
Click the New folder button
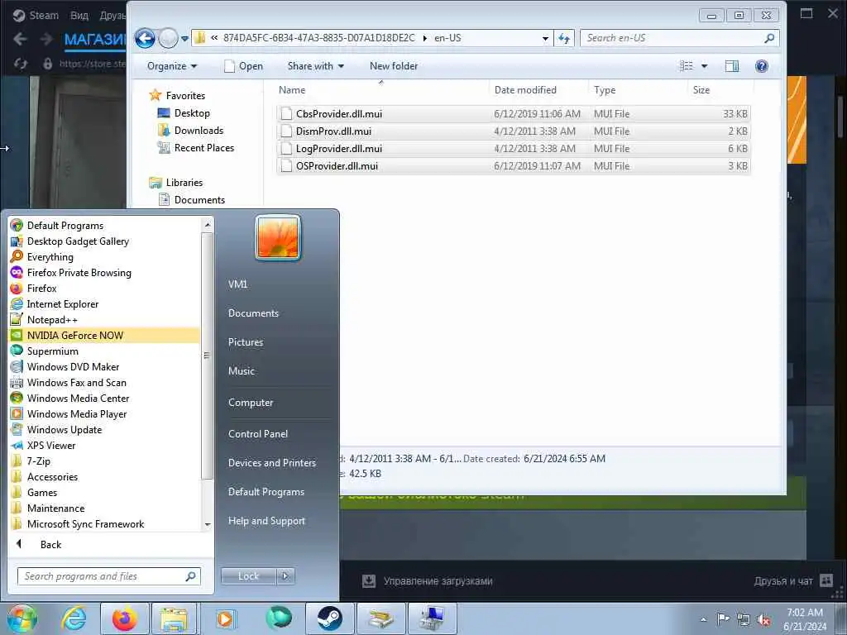coord(393,66)
